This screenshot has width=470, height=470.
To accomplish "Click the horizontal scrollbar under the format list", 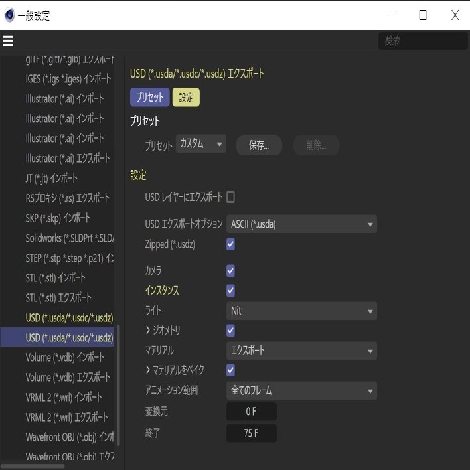I will [x=33, y=466].
